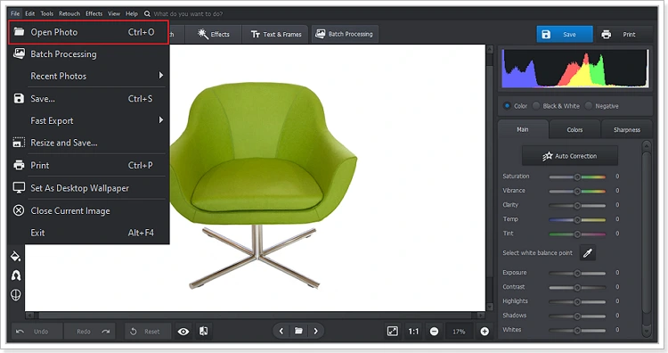
Task: Click the Temp slider handle
Action: [x=577, y=220]
